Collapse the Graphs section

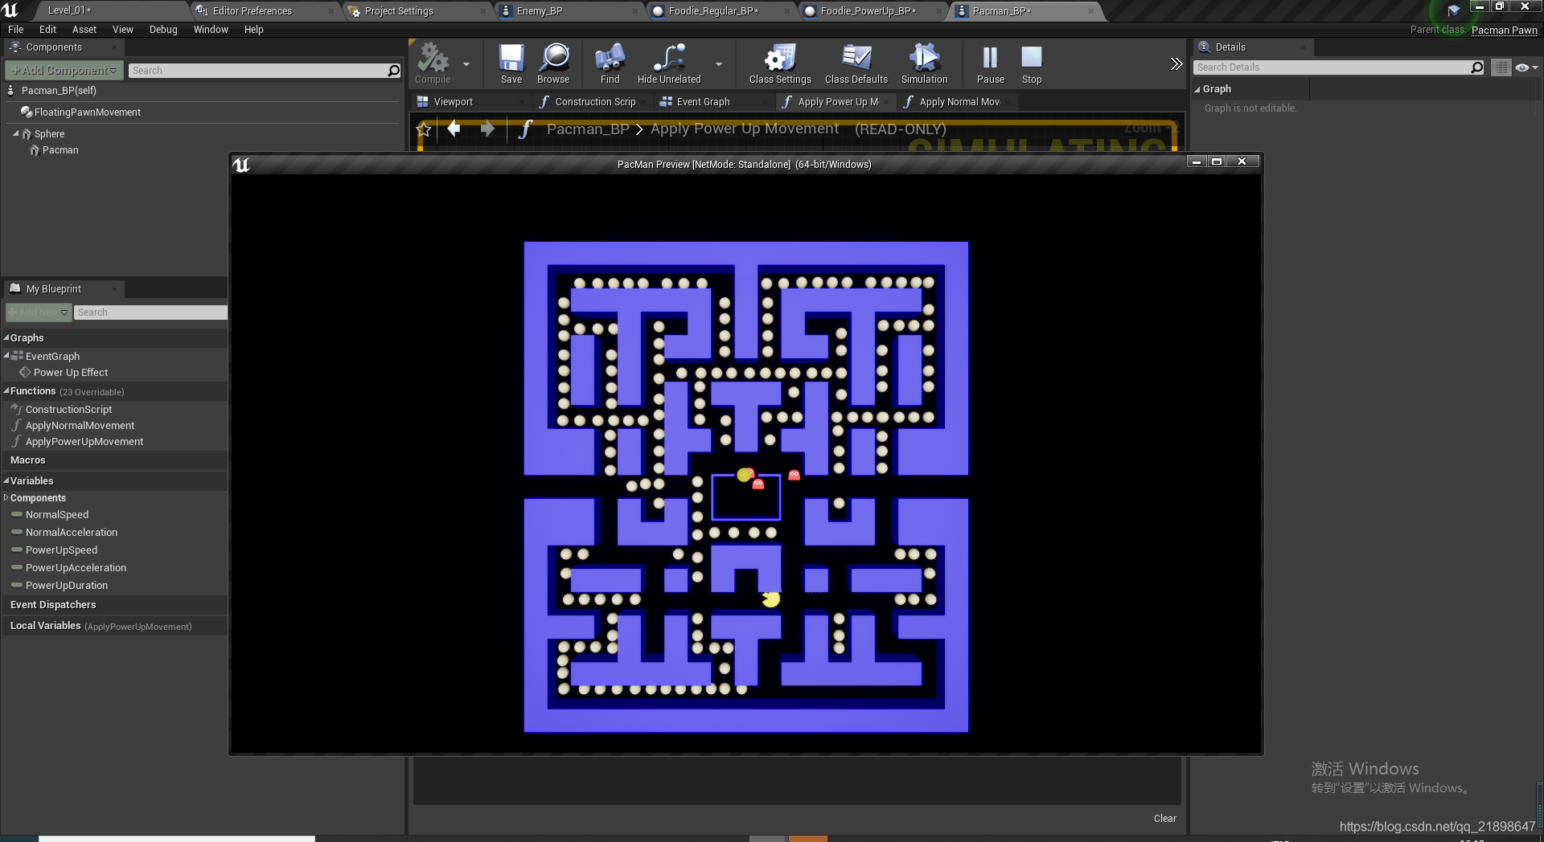[6, 337]
